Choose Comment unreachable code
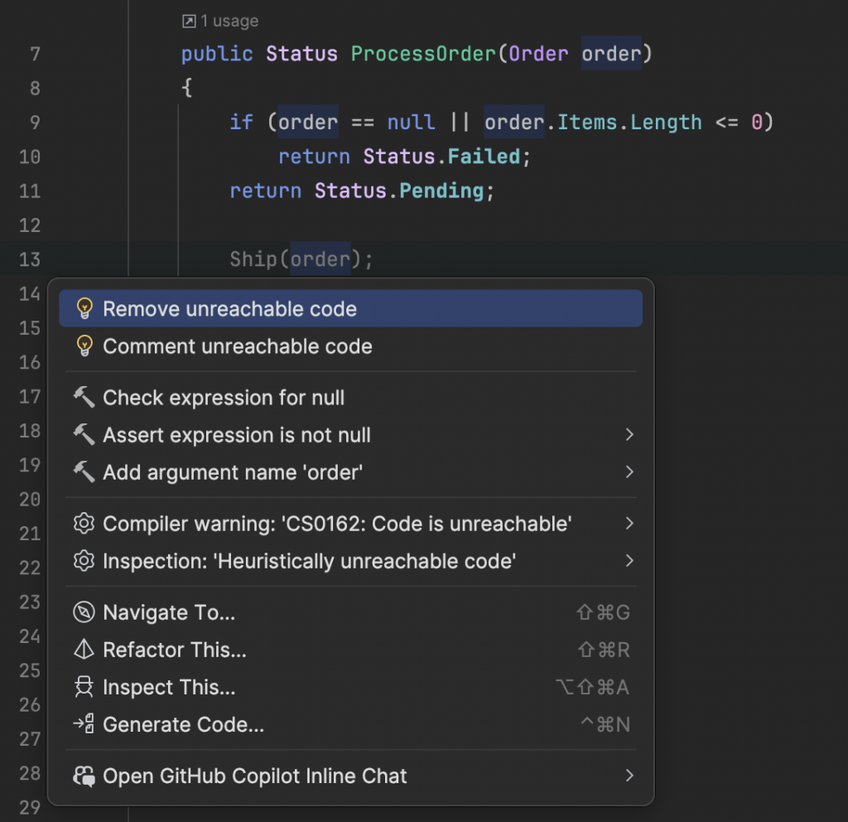This screenshot has height=822, width=848. [237, 346]
